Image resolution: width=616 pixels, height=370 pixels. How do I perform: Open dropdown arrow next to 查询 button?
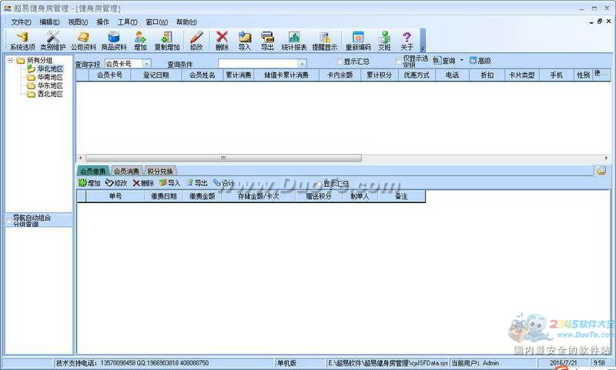pyautogui.click(x=461, y=61)
